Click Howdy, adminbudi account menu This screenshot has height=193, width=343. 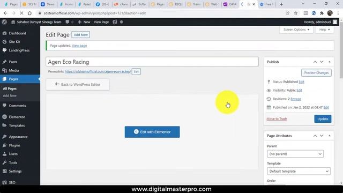(x=320, y=22)
